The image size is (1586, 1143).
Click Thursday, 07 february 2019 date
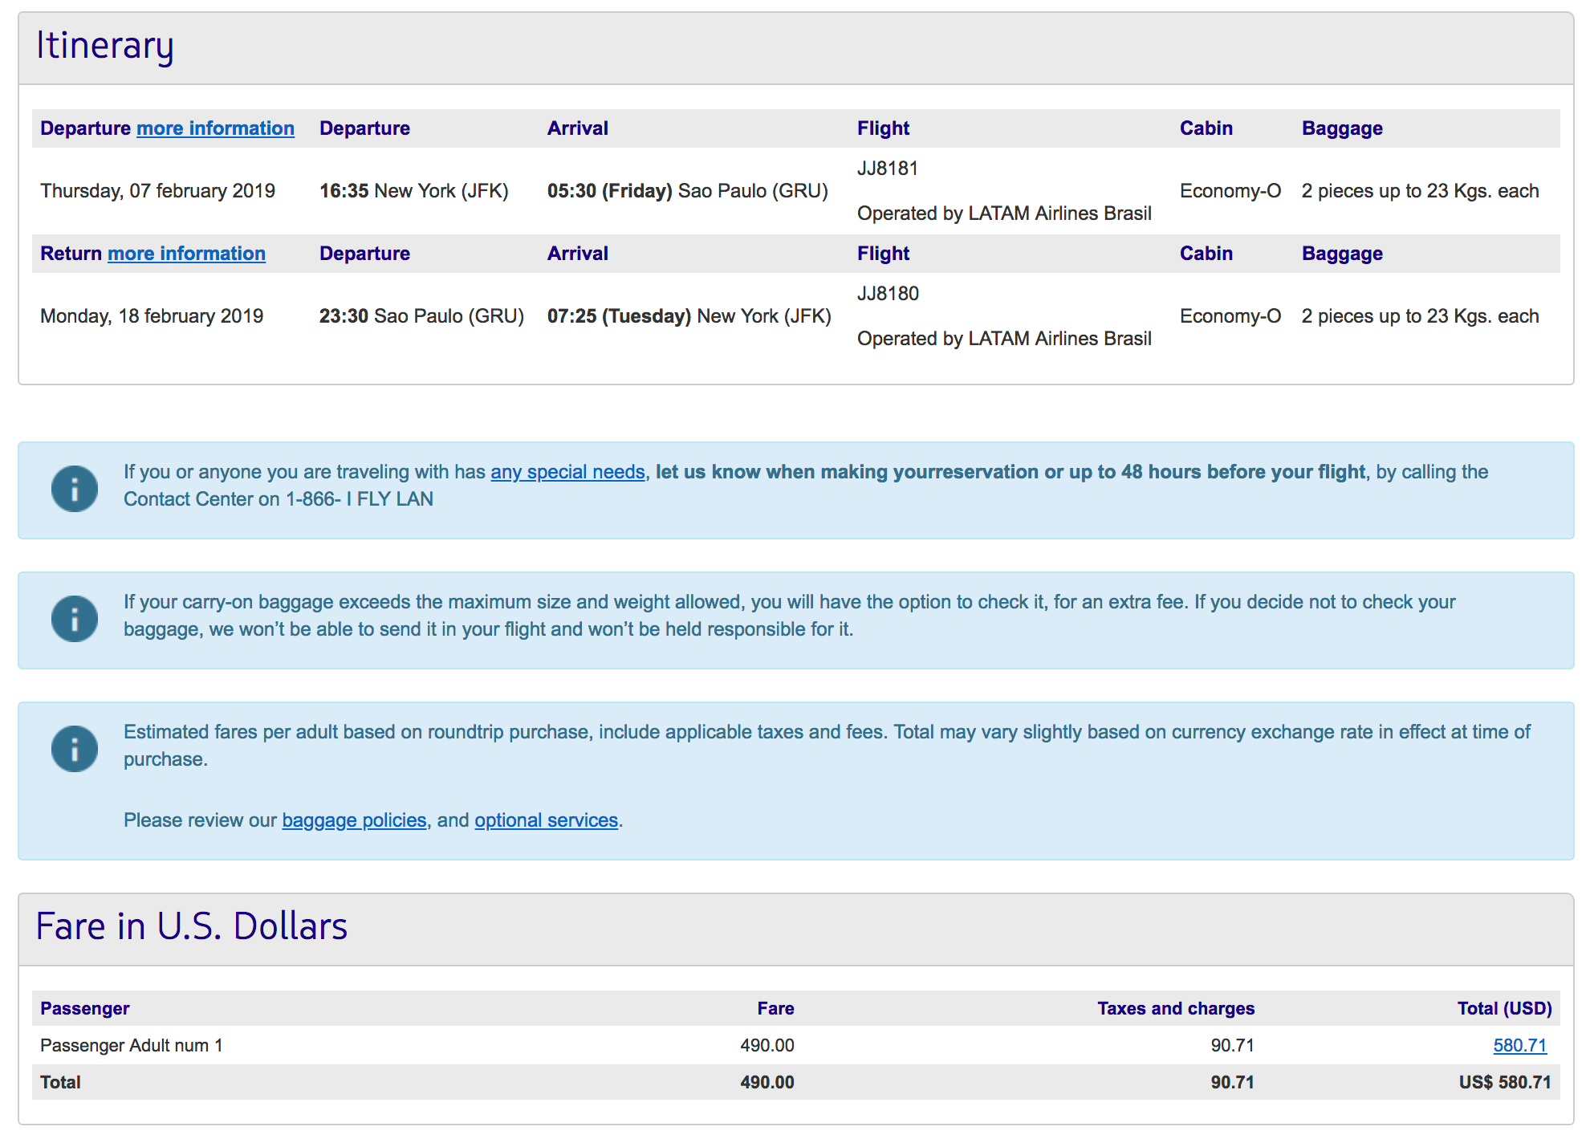point(157,191)
